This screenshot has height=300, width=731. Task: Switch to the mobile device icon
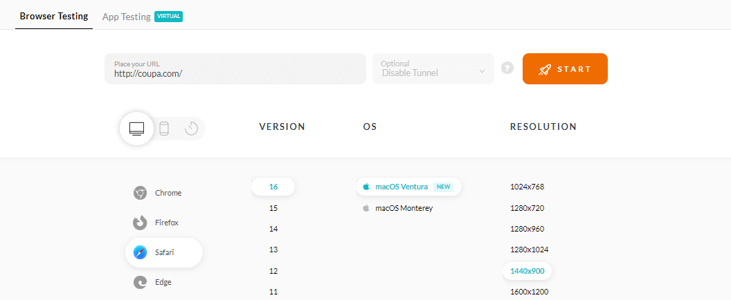point(164,129)
